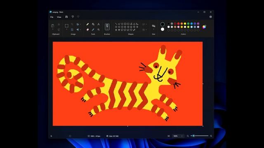The image size is (264, 148).
Task: Select the Pencil tool
Action: point(87,25)
